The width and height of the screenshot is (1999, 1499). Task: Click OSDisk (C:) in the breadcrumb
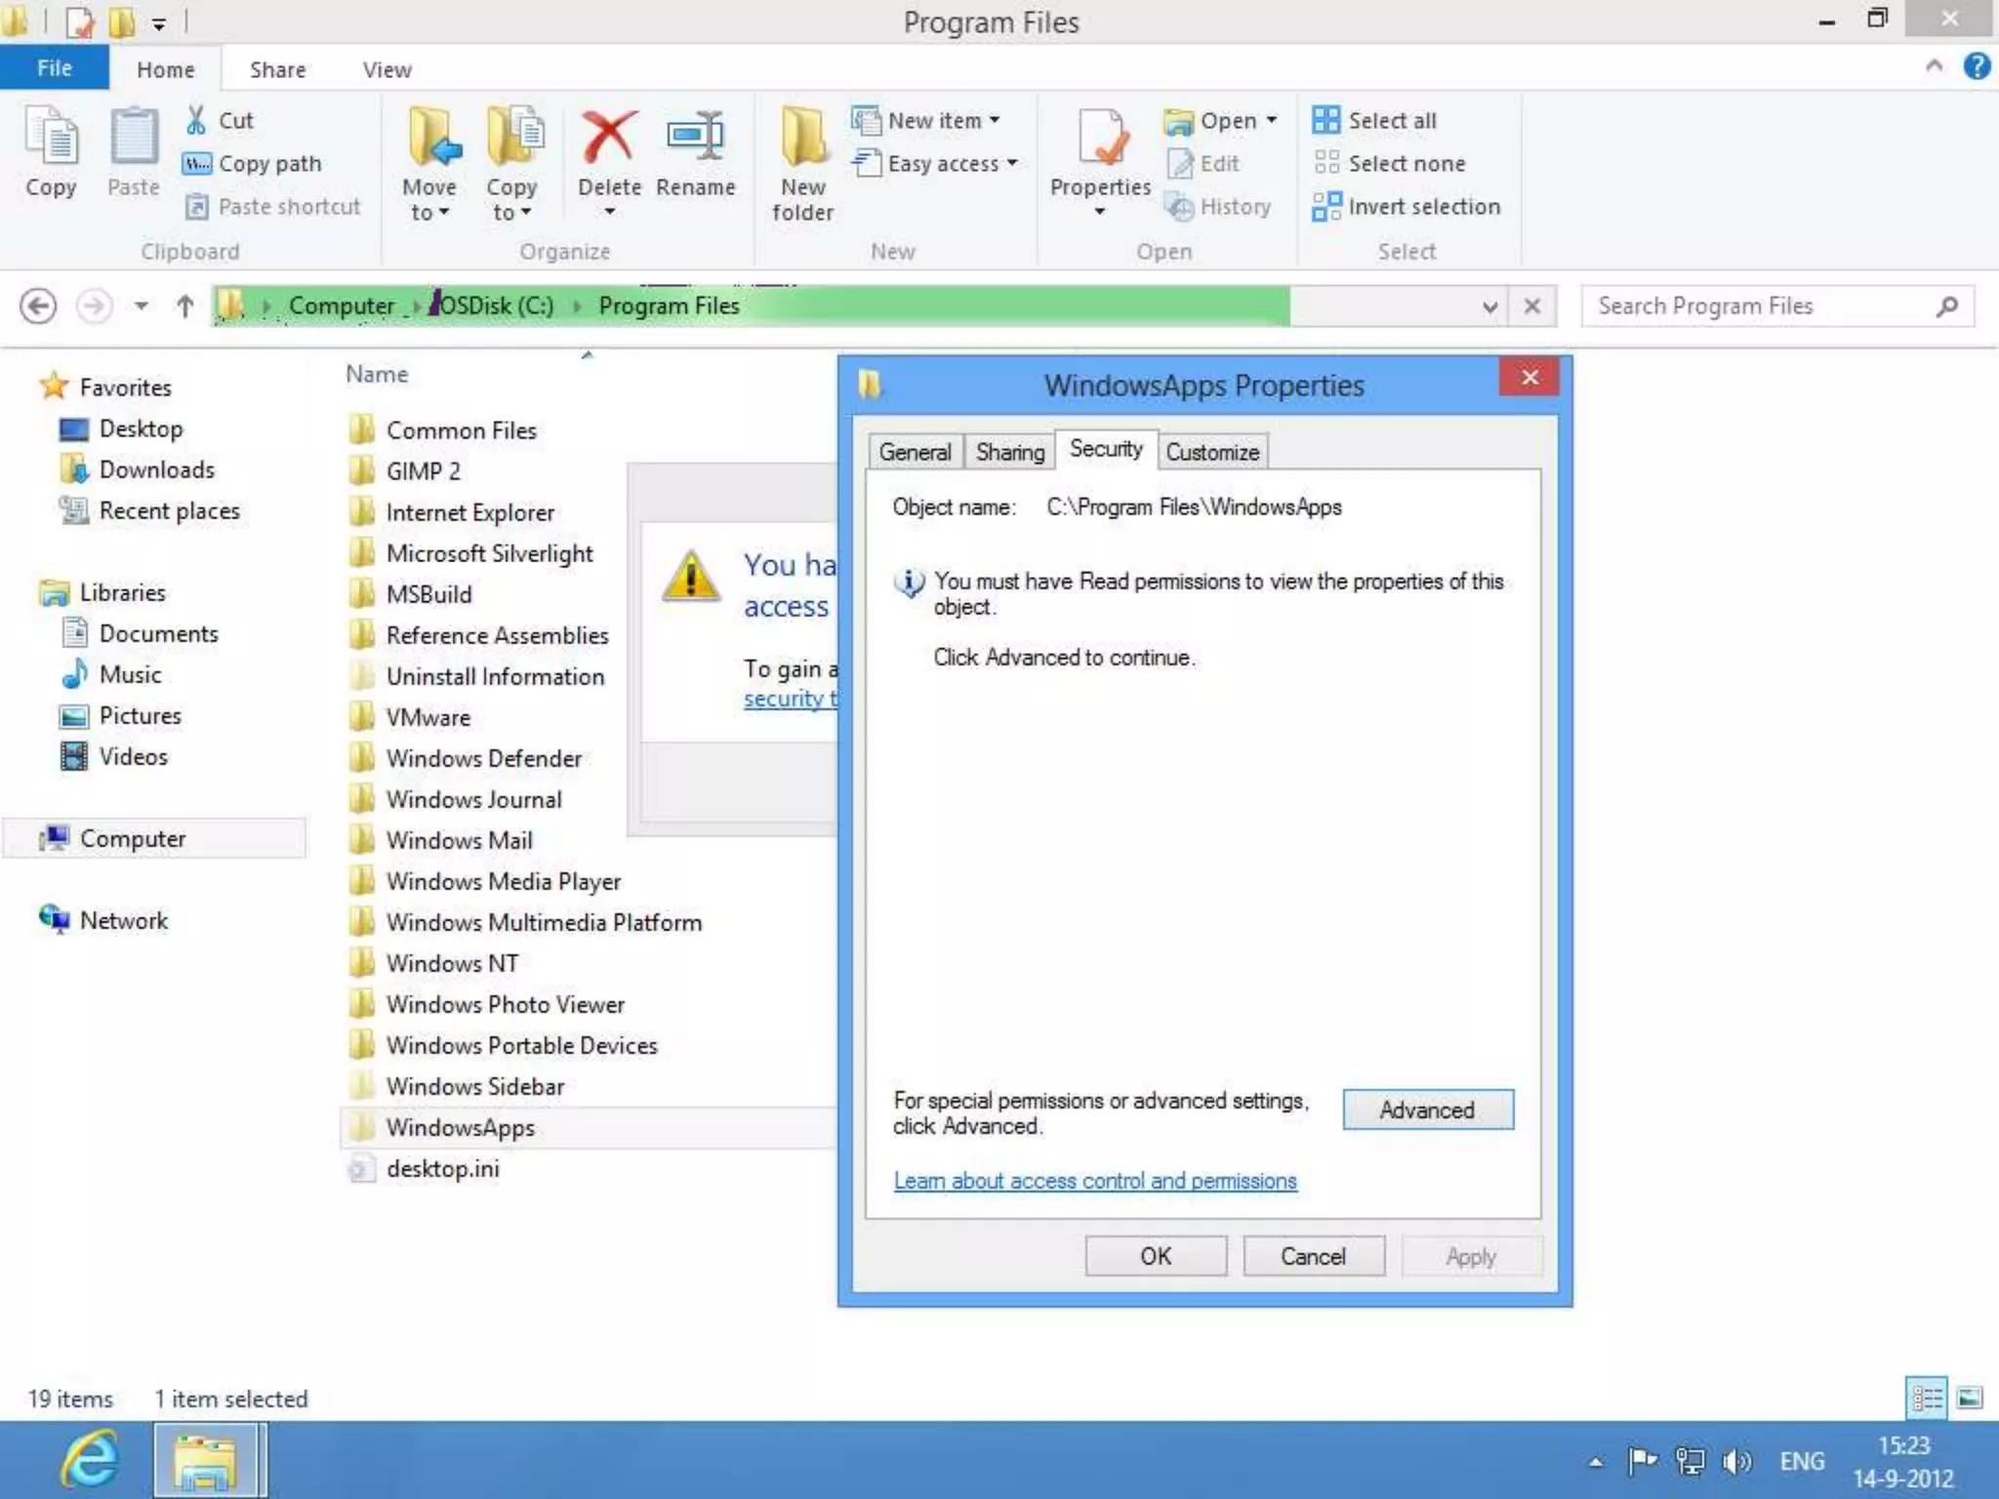click(x=496, y=305)
